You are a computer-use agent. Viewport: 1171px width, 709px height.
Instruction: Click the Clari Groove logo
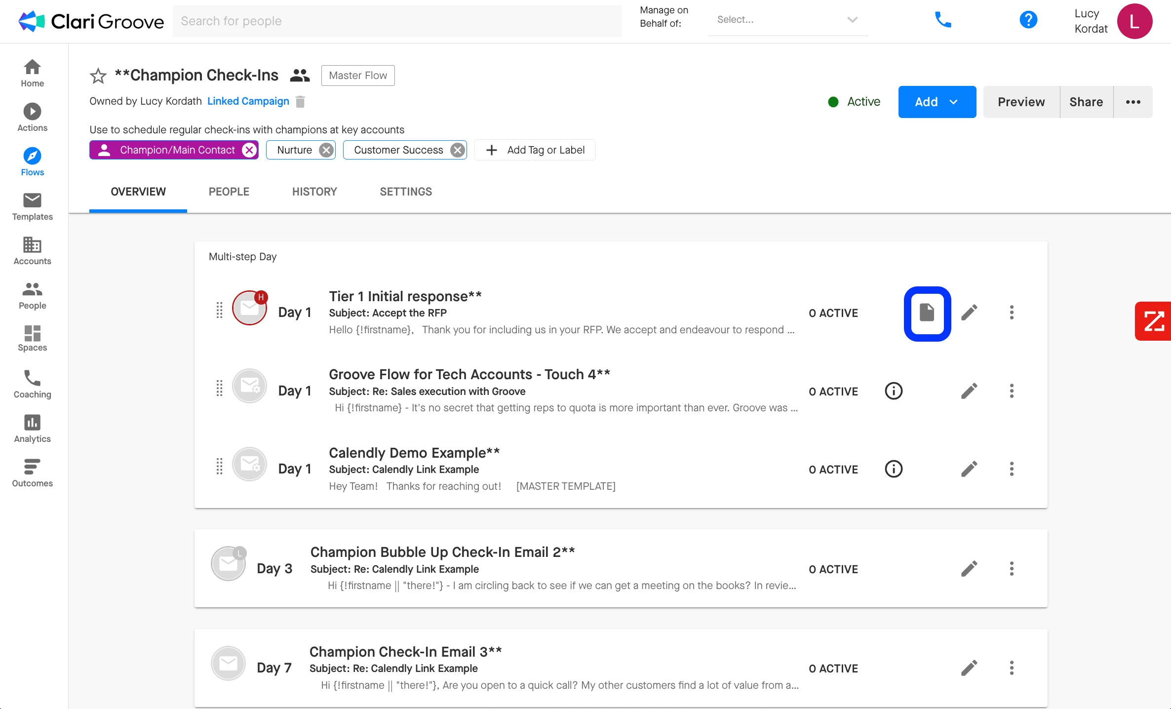point(91,21)
